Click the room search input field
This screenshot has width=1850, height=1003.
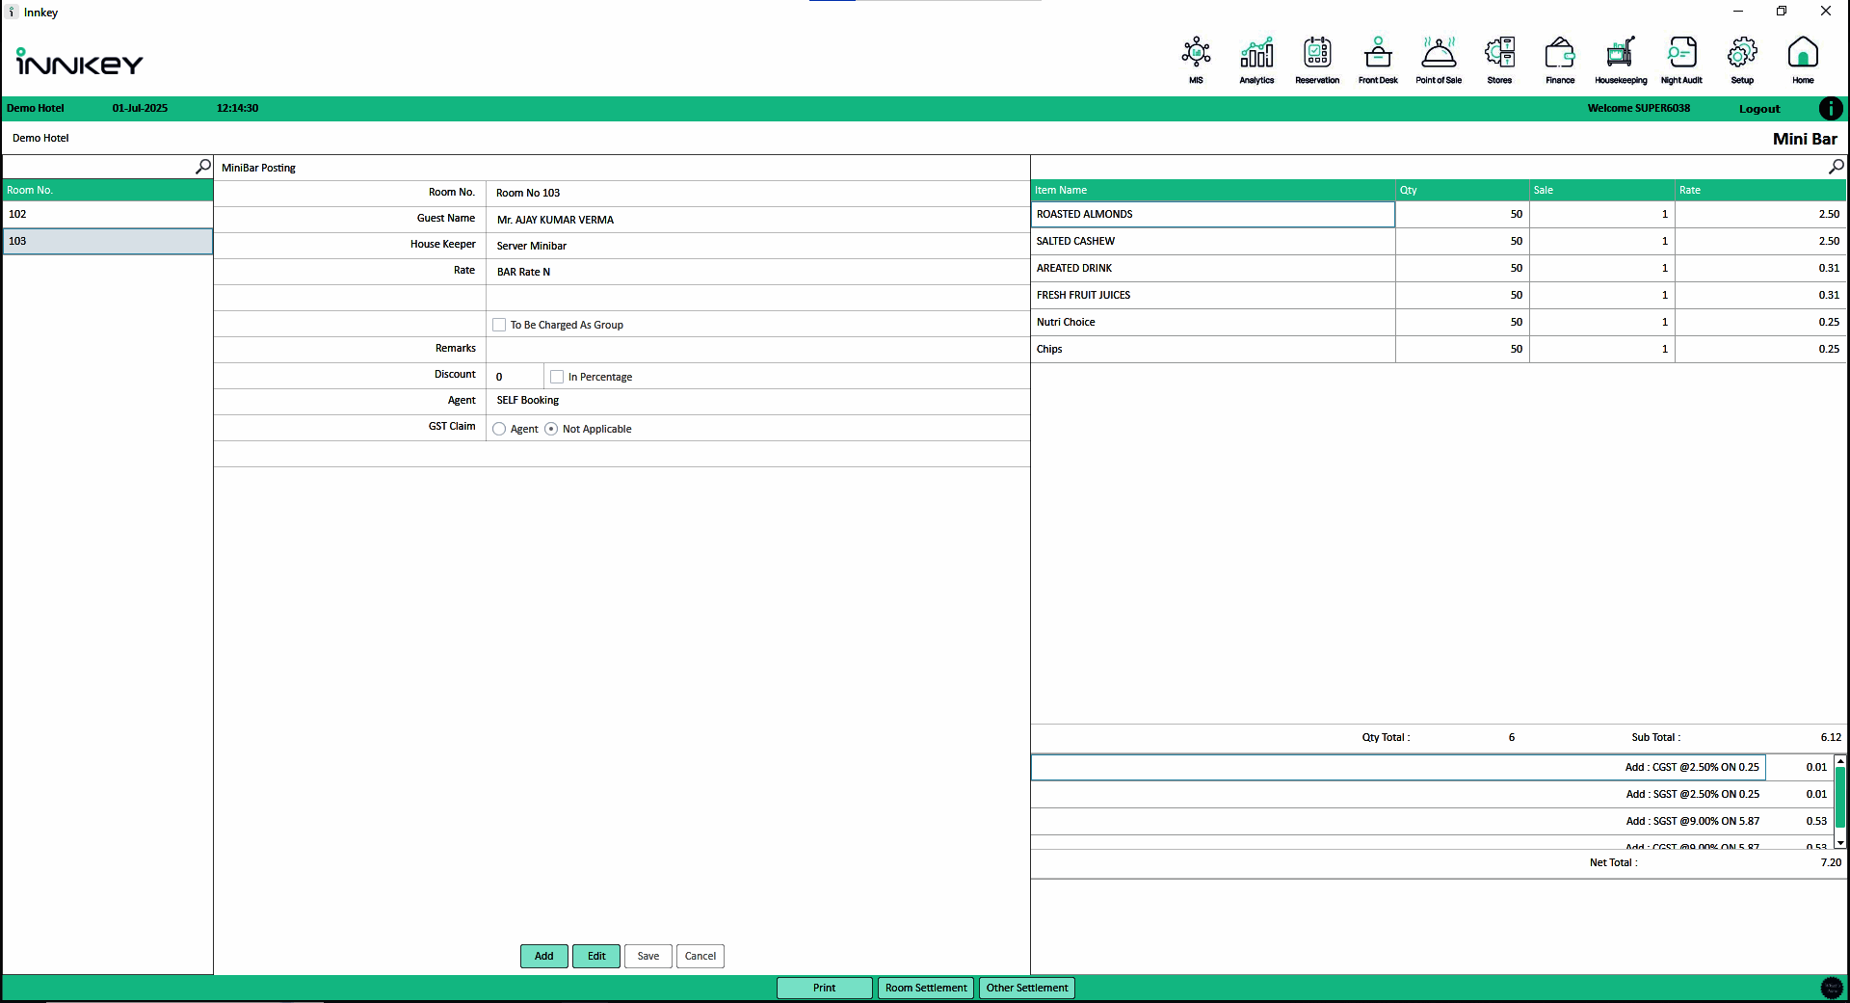pos(98,167)
